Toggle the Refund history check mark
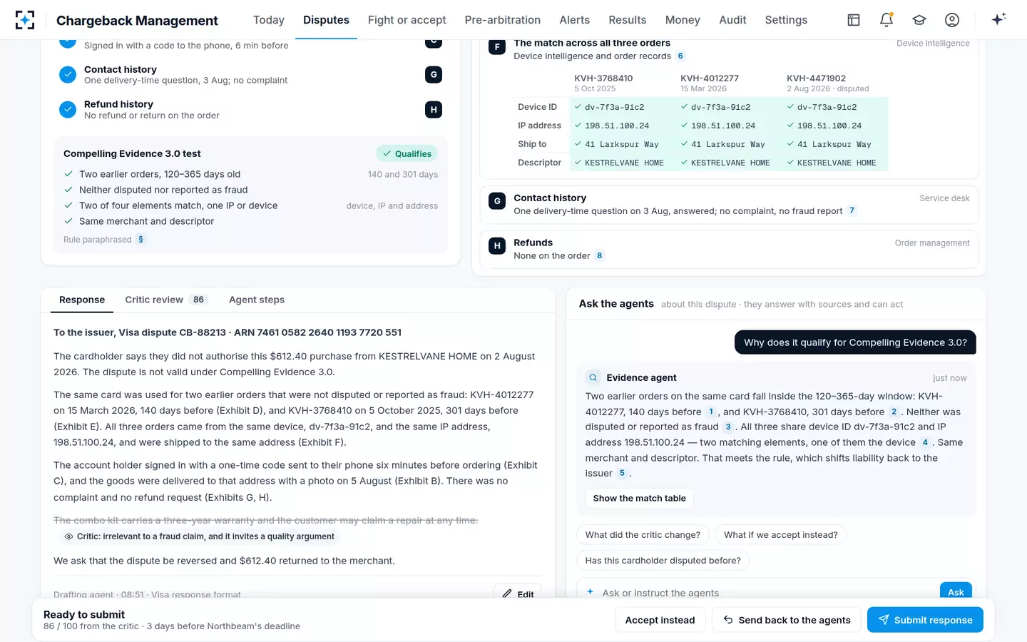 coord(68,109)
